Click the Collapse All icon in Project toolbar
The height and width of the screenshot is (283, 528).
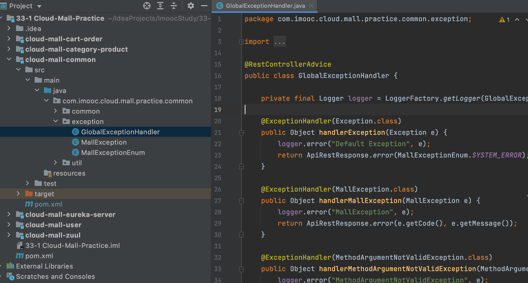[x=174, y=6]
